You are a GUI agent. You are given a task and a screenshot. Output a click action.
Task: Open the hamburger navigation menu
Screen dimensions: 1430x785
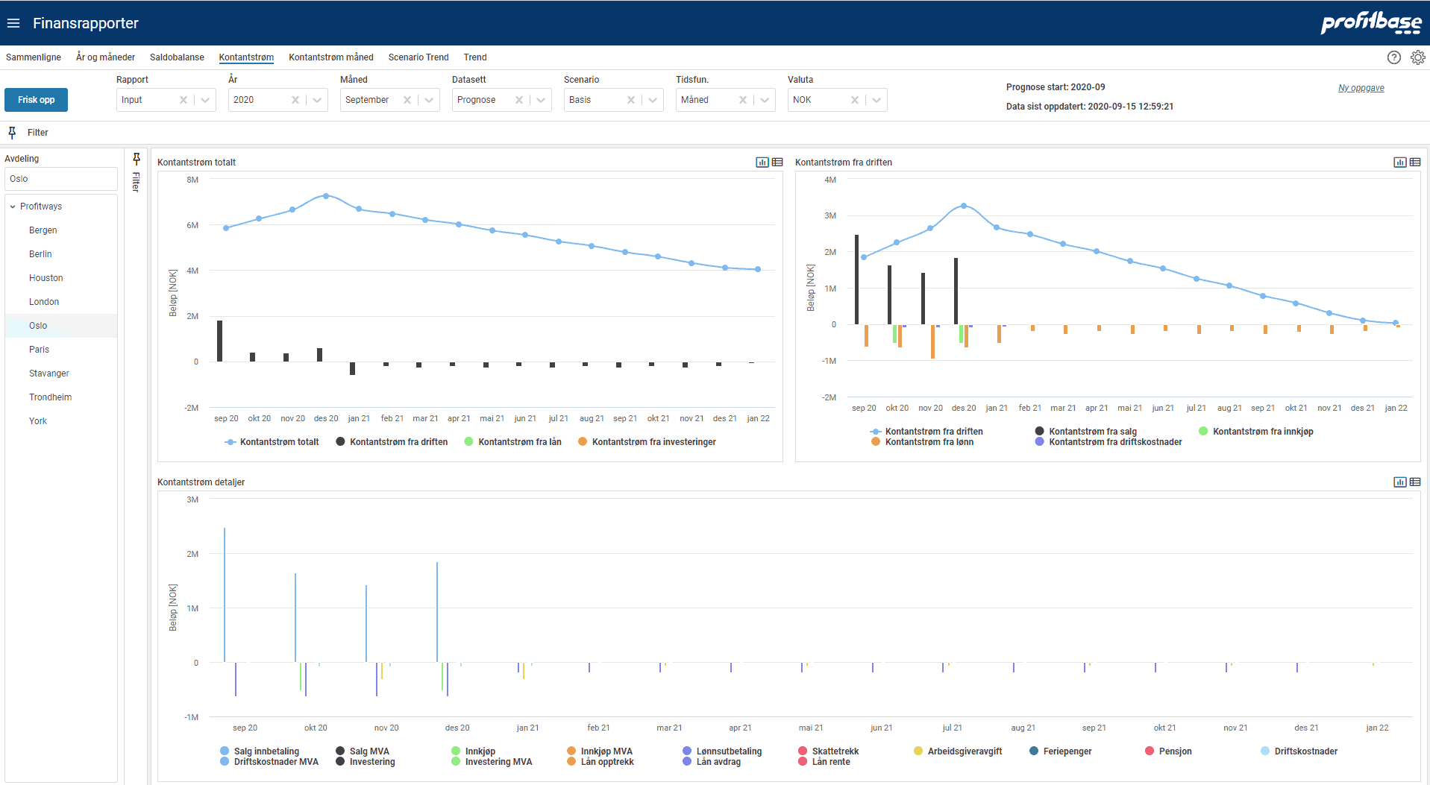pyautogui.click(x=13, y=23)
